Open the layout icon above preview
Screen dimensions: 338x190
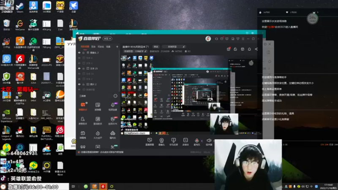tap(243, 49)
